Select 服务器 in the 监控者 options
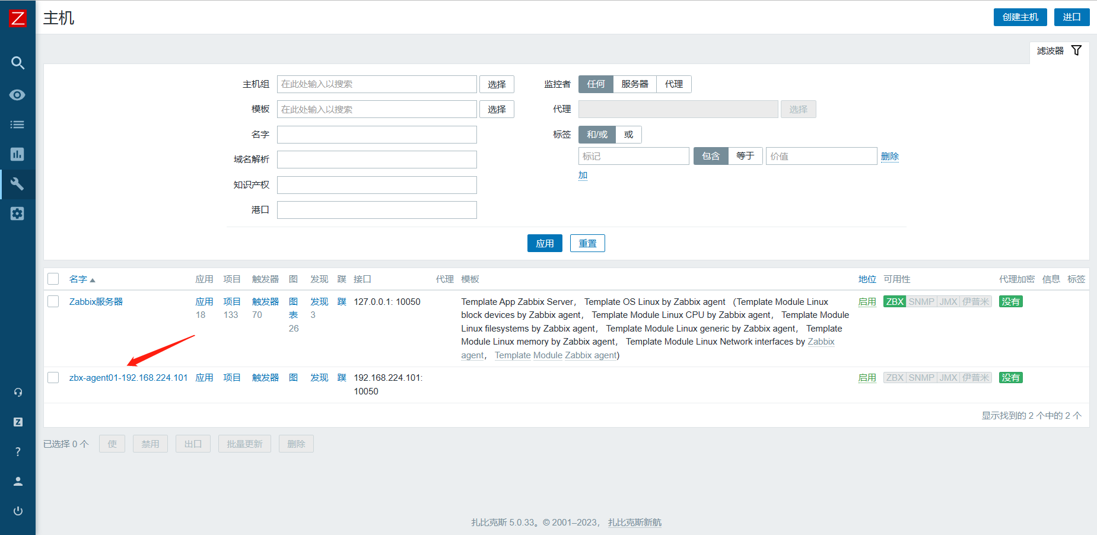 635,84
